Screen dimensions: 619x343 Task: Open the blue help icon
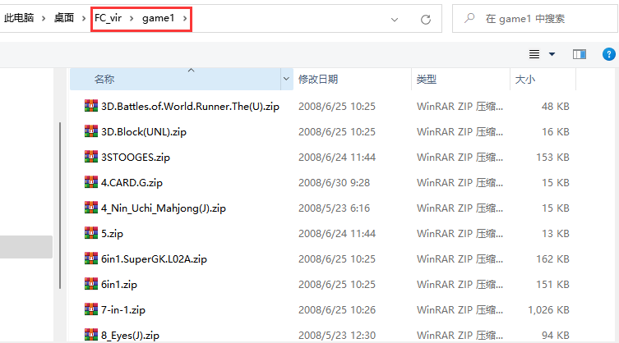[609, 54]
